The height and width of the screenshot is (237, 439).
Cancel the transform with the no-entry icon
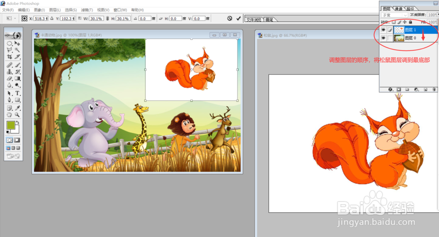click(230, 18)
